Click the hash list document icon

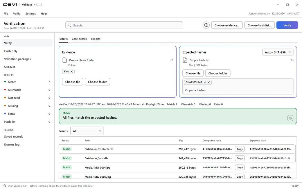coord(185,60)
